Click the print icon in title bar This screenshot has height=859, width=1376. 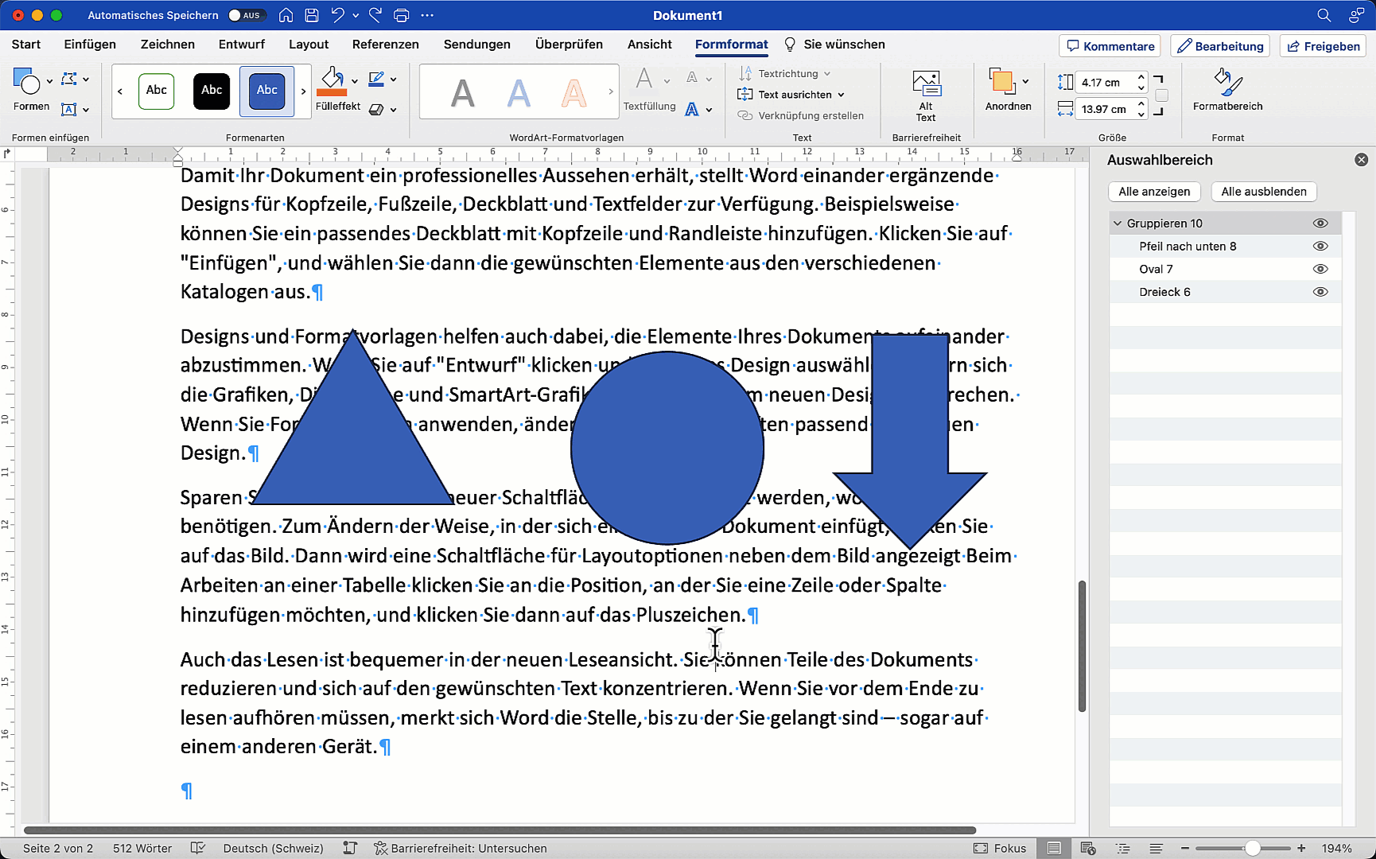(x=402, y=15)
